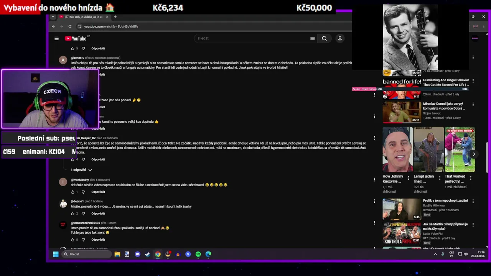Open File Explorer from the taskbar
Viewport: 491px width, 276px height.
pos(117,254)
